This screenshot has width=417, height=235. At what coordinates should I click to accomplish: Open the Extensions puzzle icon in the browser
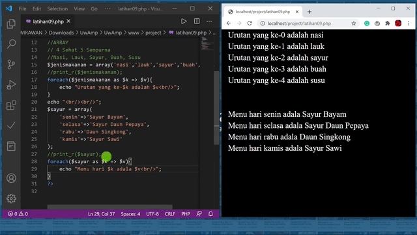[x=388, y=23]
